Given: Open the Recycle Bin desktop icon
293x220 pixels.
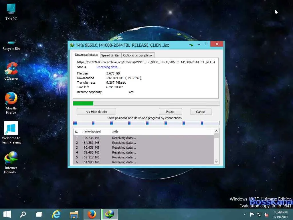Looking at the screenshot, I should point(11,45).
